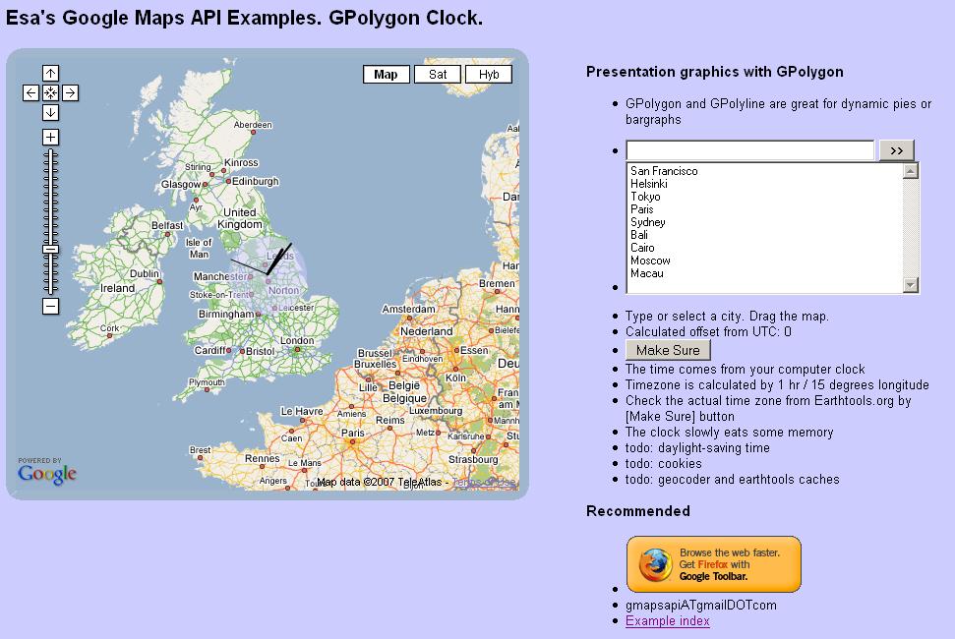Select Sydney in the city list
Viewport: 955px width, 639px height.
(647, 222)
